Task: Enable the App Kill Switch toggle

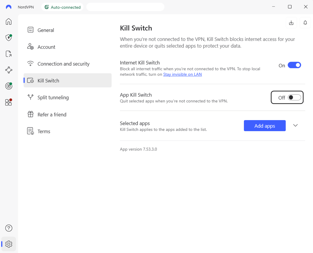Action: pyautogui.click(x=294, y=97)
